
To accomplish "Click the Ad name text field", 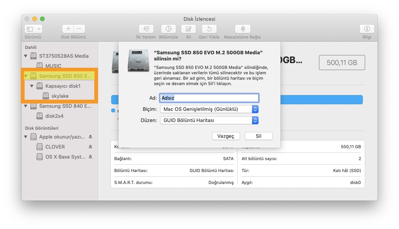I will [x=209, y=98].
